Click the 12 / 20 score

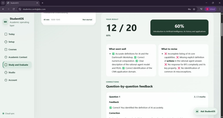(x=121, y=28)
